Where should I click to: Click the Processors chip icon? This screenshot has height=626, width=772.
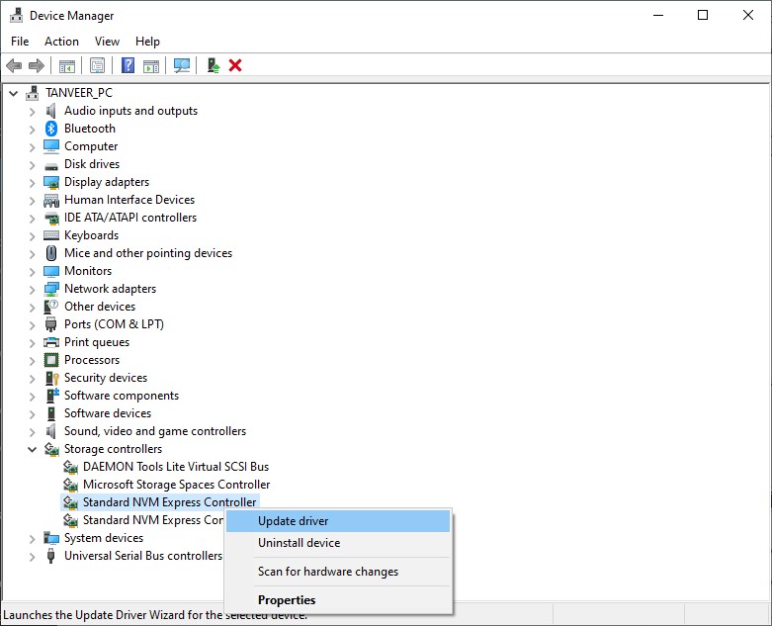pos(51,360)
